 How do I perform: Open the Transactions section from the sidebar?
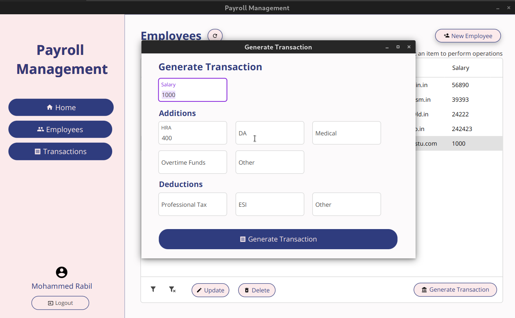[60, 151]
